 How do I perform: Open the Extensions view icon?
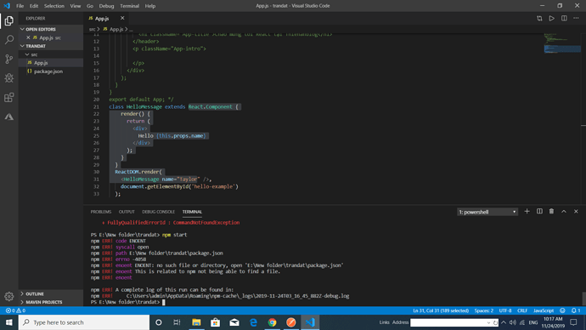[9, 97]
